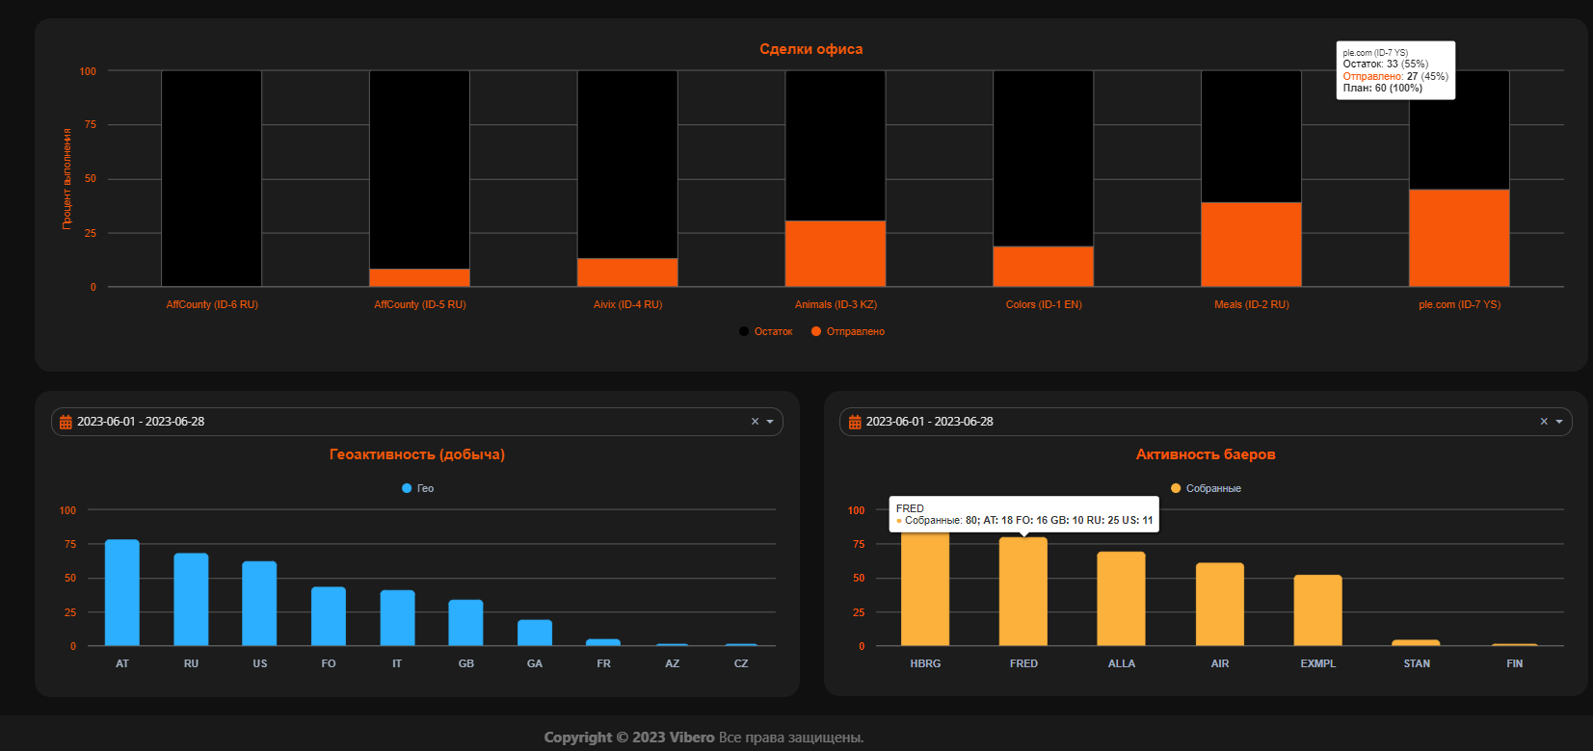1593x751 pixels.
Task: Click the axis label ple.com (ID-7 YS)
Action: tap(1460, 304)
